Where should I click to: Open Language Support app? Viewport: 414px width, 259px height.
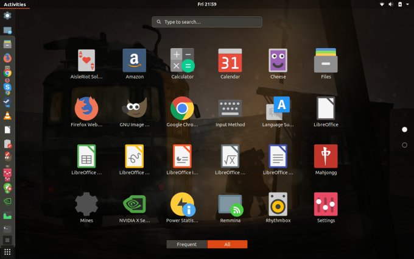coord(278,108)
